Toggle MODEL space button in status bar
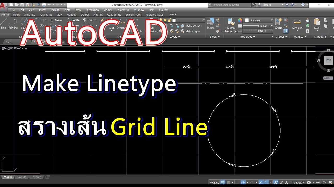 (214, 182)
